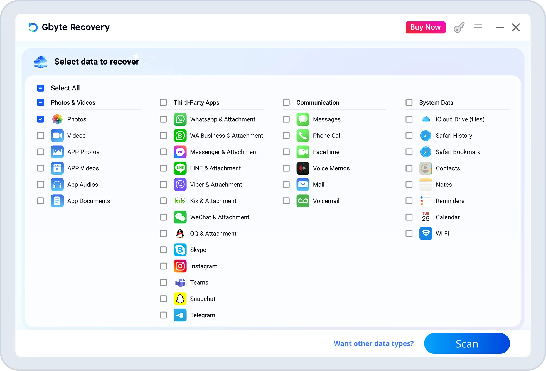Viewport: 546px width, 371px height.
Task: Click the Mail envelope icon
Action: point(303,185)
